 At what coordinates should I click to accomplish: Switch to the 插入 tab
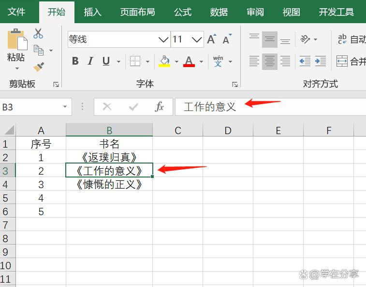pos(93,12)
